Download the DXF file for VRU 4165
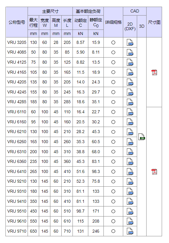Viewport: 169px width, 243px height. (x=130, y=72)
